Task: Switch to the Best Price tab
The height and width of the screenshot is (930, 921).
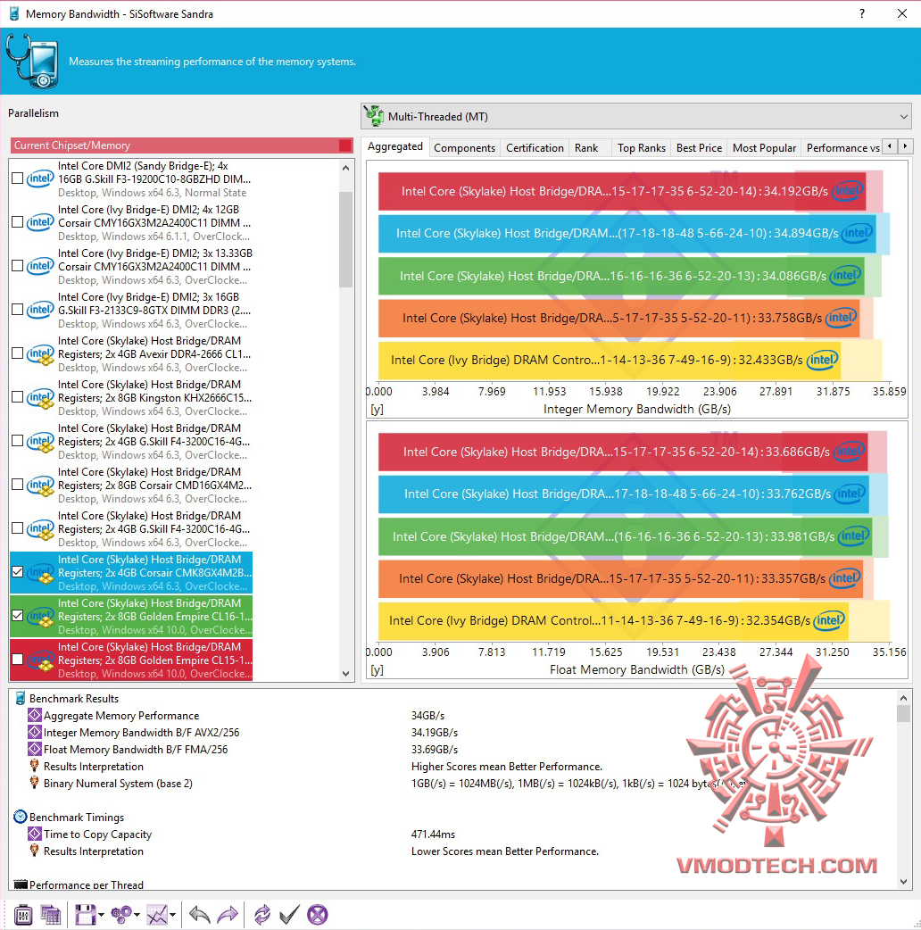Action: pos(699,147)
